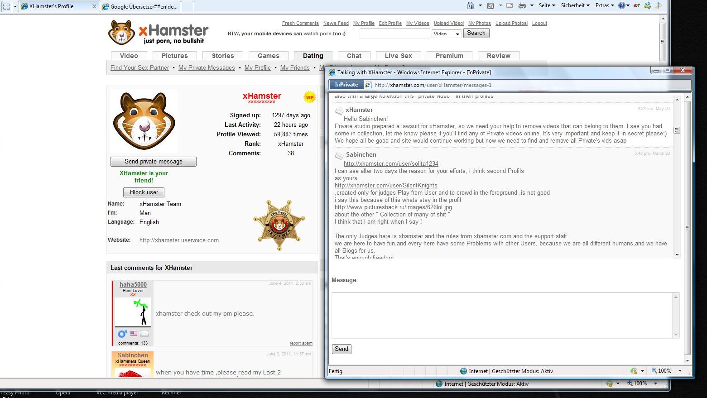
Task: Click the Search button
Action: tap(476, 33)
